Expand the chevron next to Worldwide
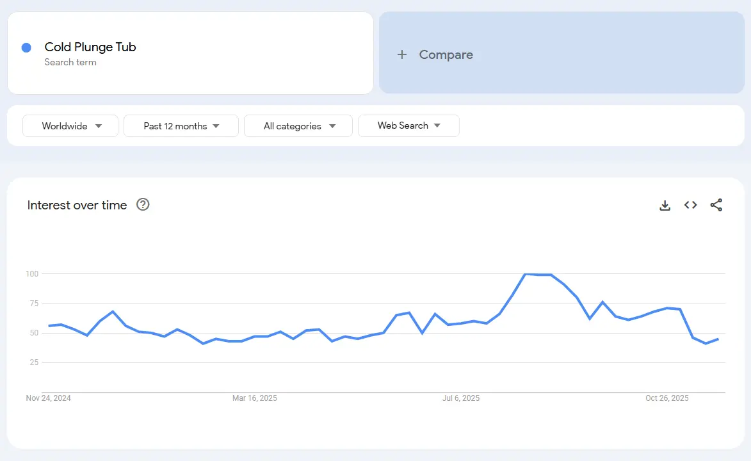Viewport: 751px width, 461px height. click(x=99, y=125)
